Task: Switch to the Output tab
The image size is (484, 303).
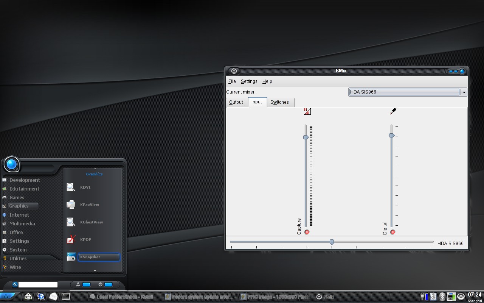Action: coord(236,102)
